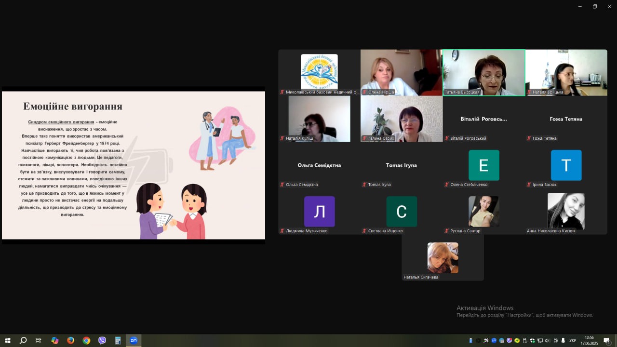Open Calculator from the taskbar
Image resolution: width=617 pixels, height=347 pixels.
tap(118, 340)
